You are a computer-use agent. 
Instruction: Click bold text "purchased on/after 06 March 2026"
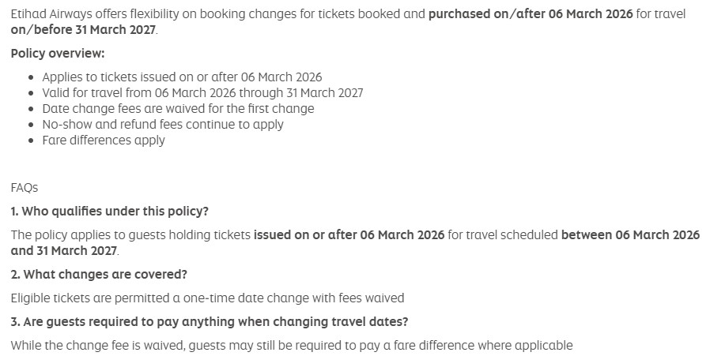(x=530, y=14)
